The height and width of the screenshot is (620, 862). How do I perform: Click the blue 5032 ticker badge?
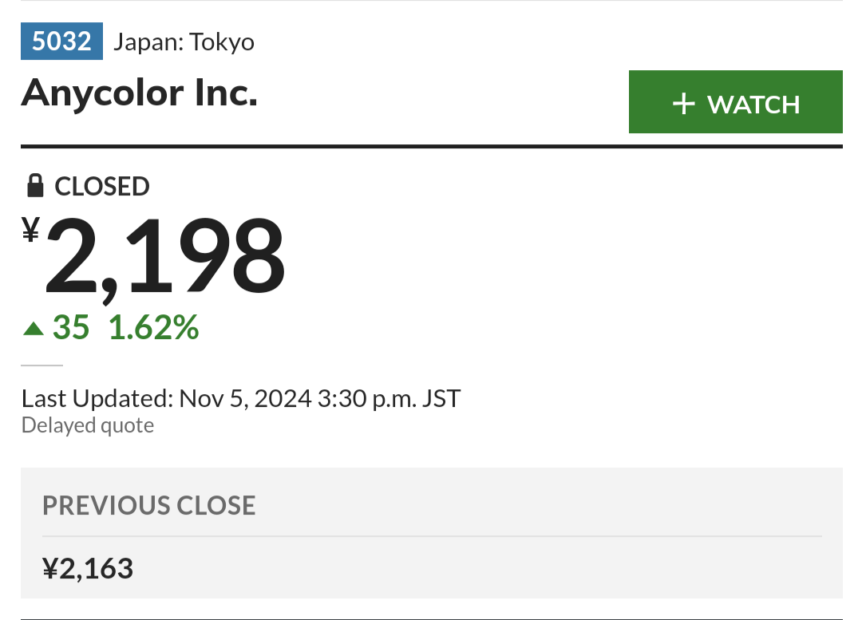coord(61,41)
